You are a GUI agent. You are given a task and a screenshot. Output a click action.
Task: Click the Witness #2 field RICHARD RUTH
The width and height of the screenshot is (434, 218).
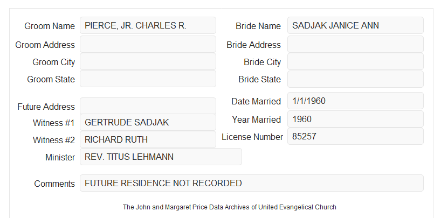(x=148, y=139)
